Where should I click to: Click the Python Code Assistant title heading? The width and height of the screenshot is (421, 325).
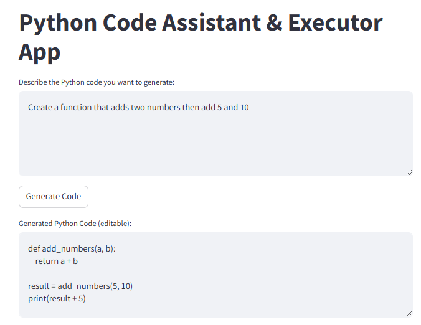point(201,37)
